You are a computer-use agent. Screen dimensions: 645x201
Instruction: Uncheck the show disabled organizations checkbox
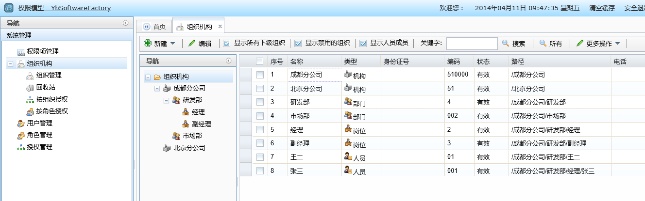coord(298,44)
